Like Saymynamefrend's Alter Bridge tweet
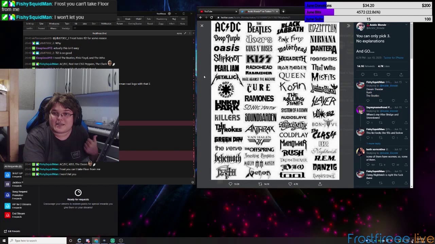The width and height of the screenshot is (435, 244). (x=393, y=123)
